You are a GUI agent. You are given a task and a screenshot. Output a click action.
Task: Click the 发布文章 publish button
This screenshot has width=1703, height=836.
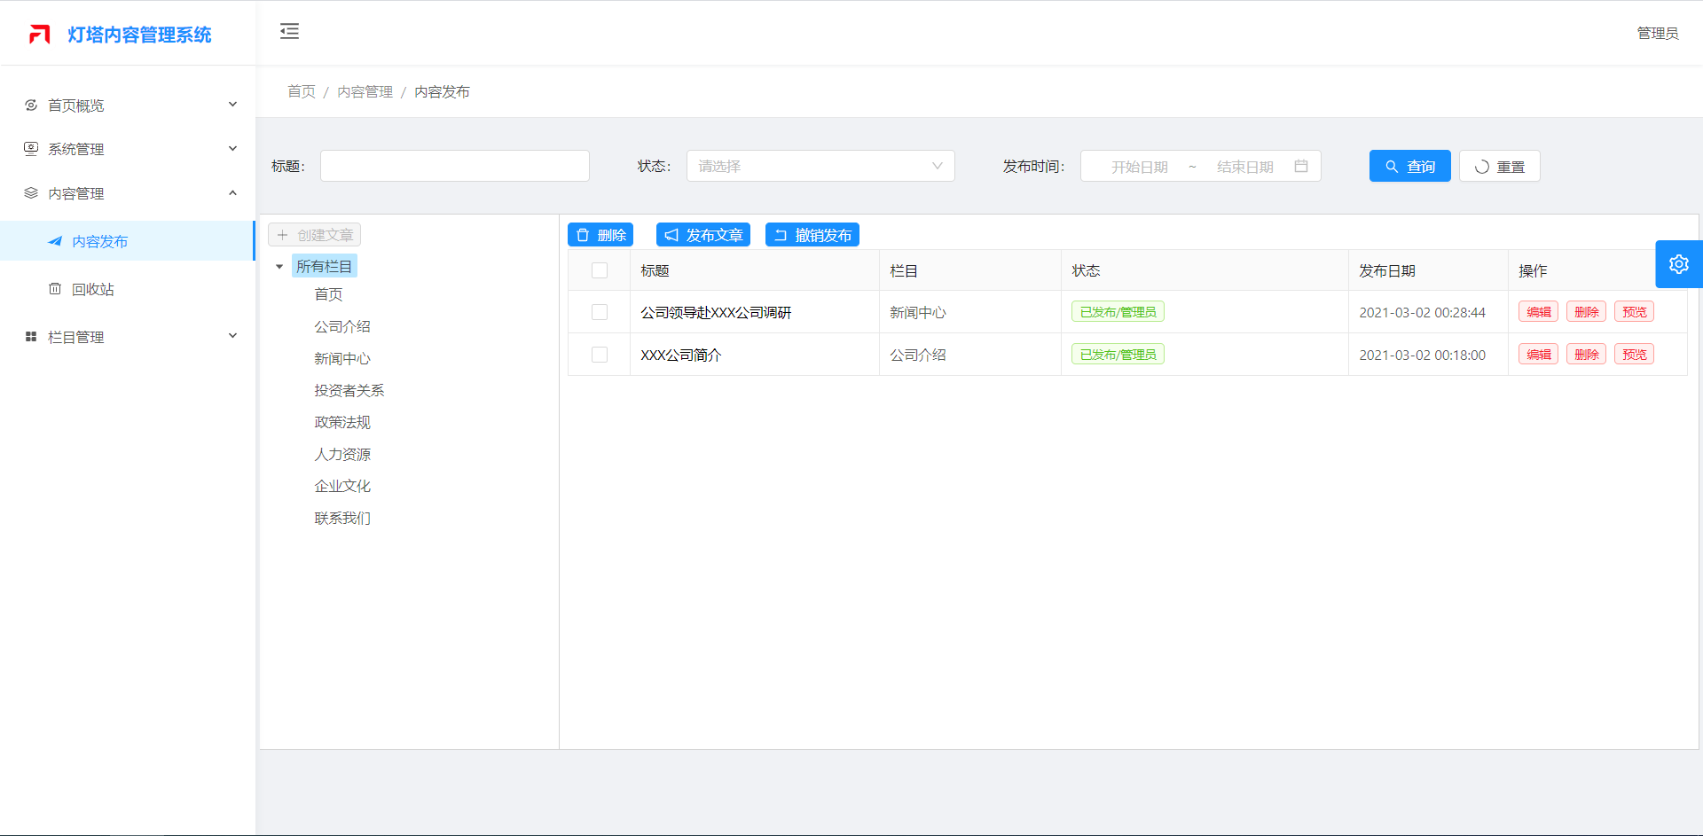[x=703, y=235]
